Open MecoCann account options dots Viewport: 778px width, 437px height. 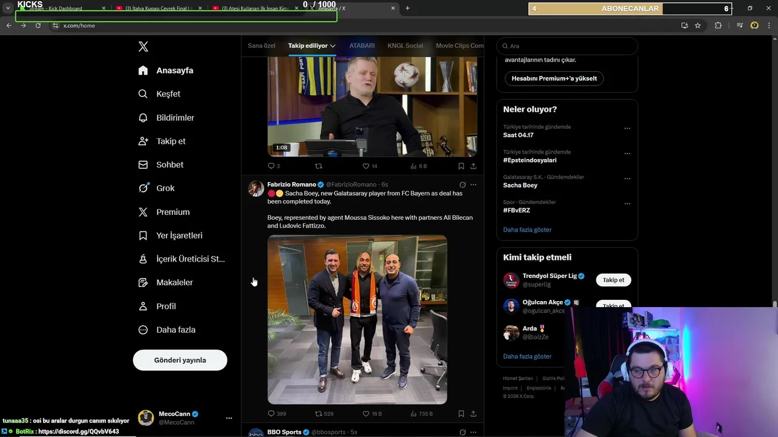coord(229,418)
